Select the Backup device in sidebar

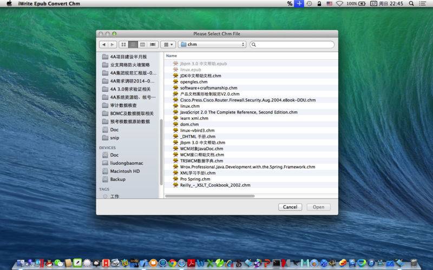point(117,179)
